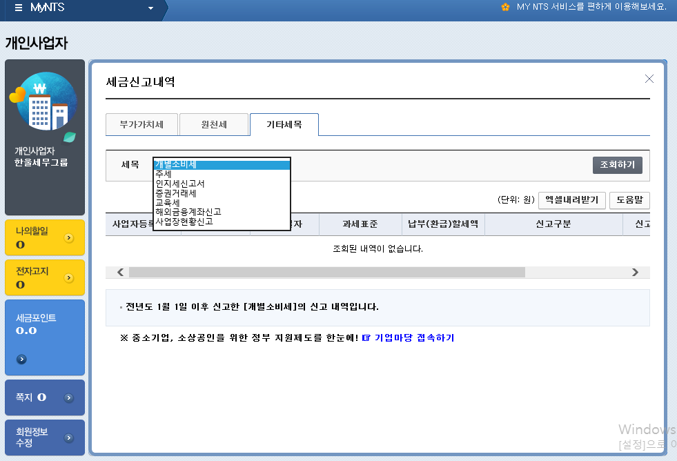Choose 주세 from the dropdown list
This screenshot has width=677, height=461.
[x=164, y=175]
